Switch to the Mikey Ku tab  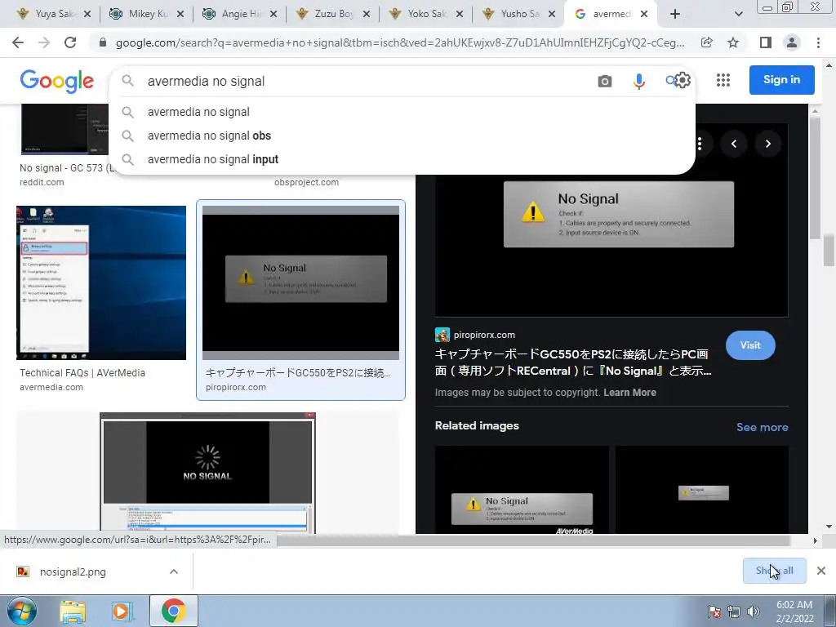pyautogui.click(x=140, y=14)
